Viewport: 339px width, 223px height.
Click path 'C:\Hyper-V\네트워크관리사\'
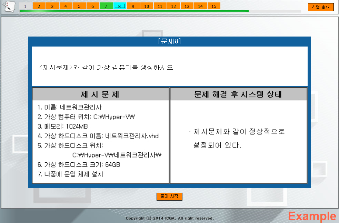click(117, 155)
